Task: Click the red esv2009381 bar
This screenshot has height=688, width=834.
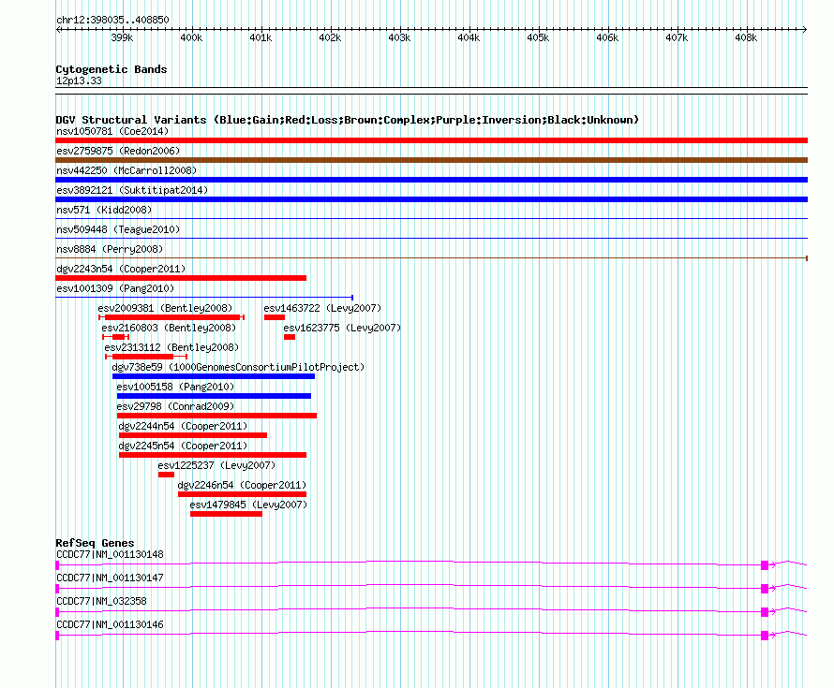Action: (x=172, y=317)
